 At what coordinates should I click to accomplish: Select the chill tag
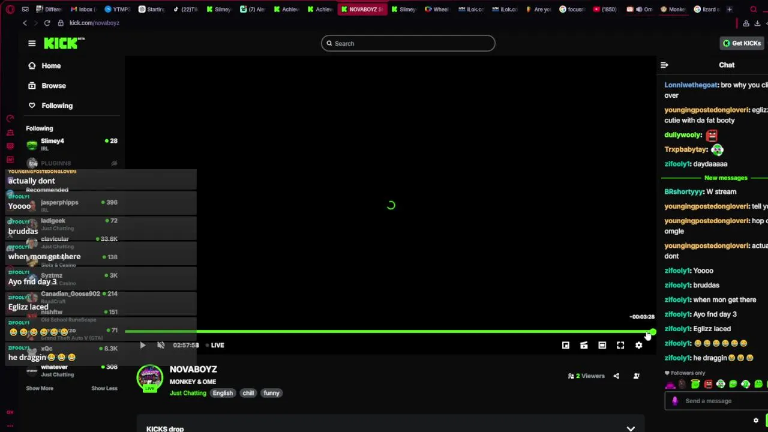(x=248, y=393)
